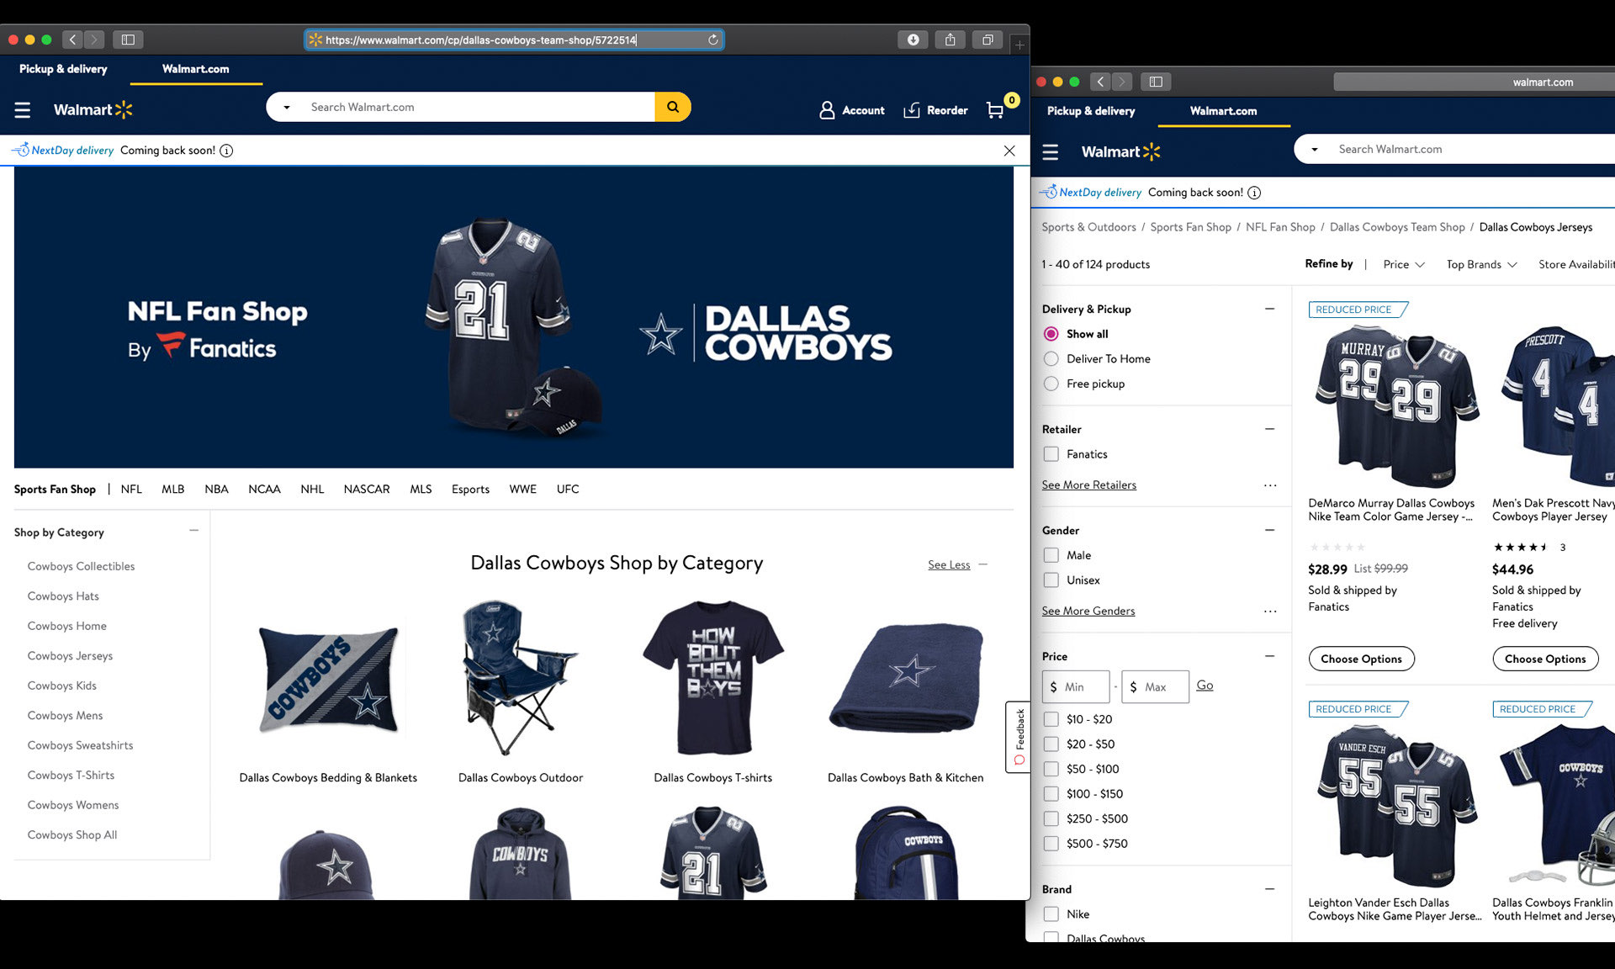This screenshot has height=969, width=1615.
Task: Open the cart icon in left window
Action: 996,110
